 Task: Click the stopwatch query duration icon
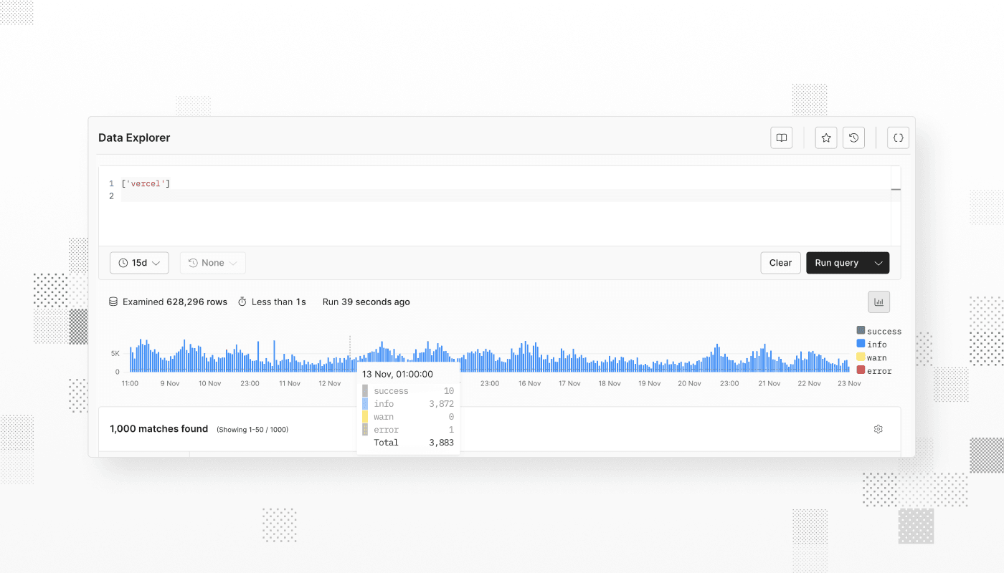pyautogui.click(x=242, y=302)
